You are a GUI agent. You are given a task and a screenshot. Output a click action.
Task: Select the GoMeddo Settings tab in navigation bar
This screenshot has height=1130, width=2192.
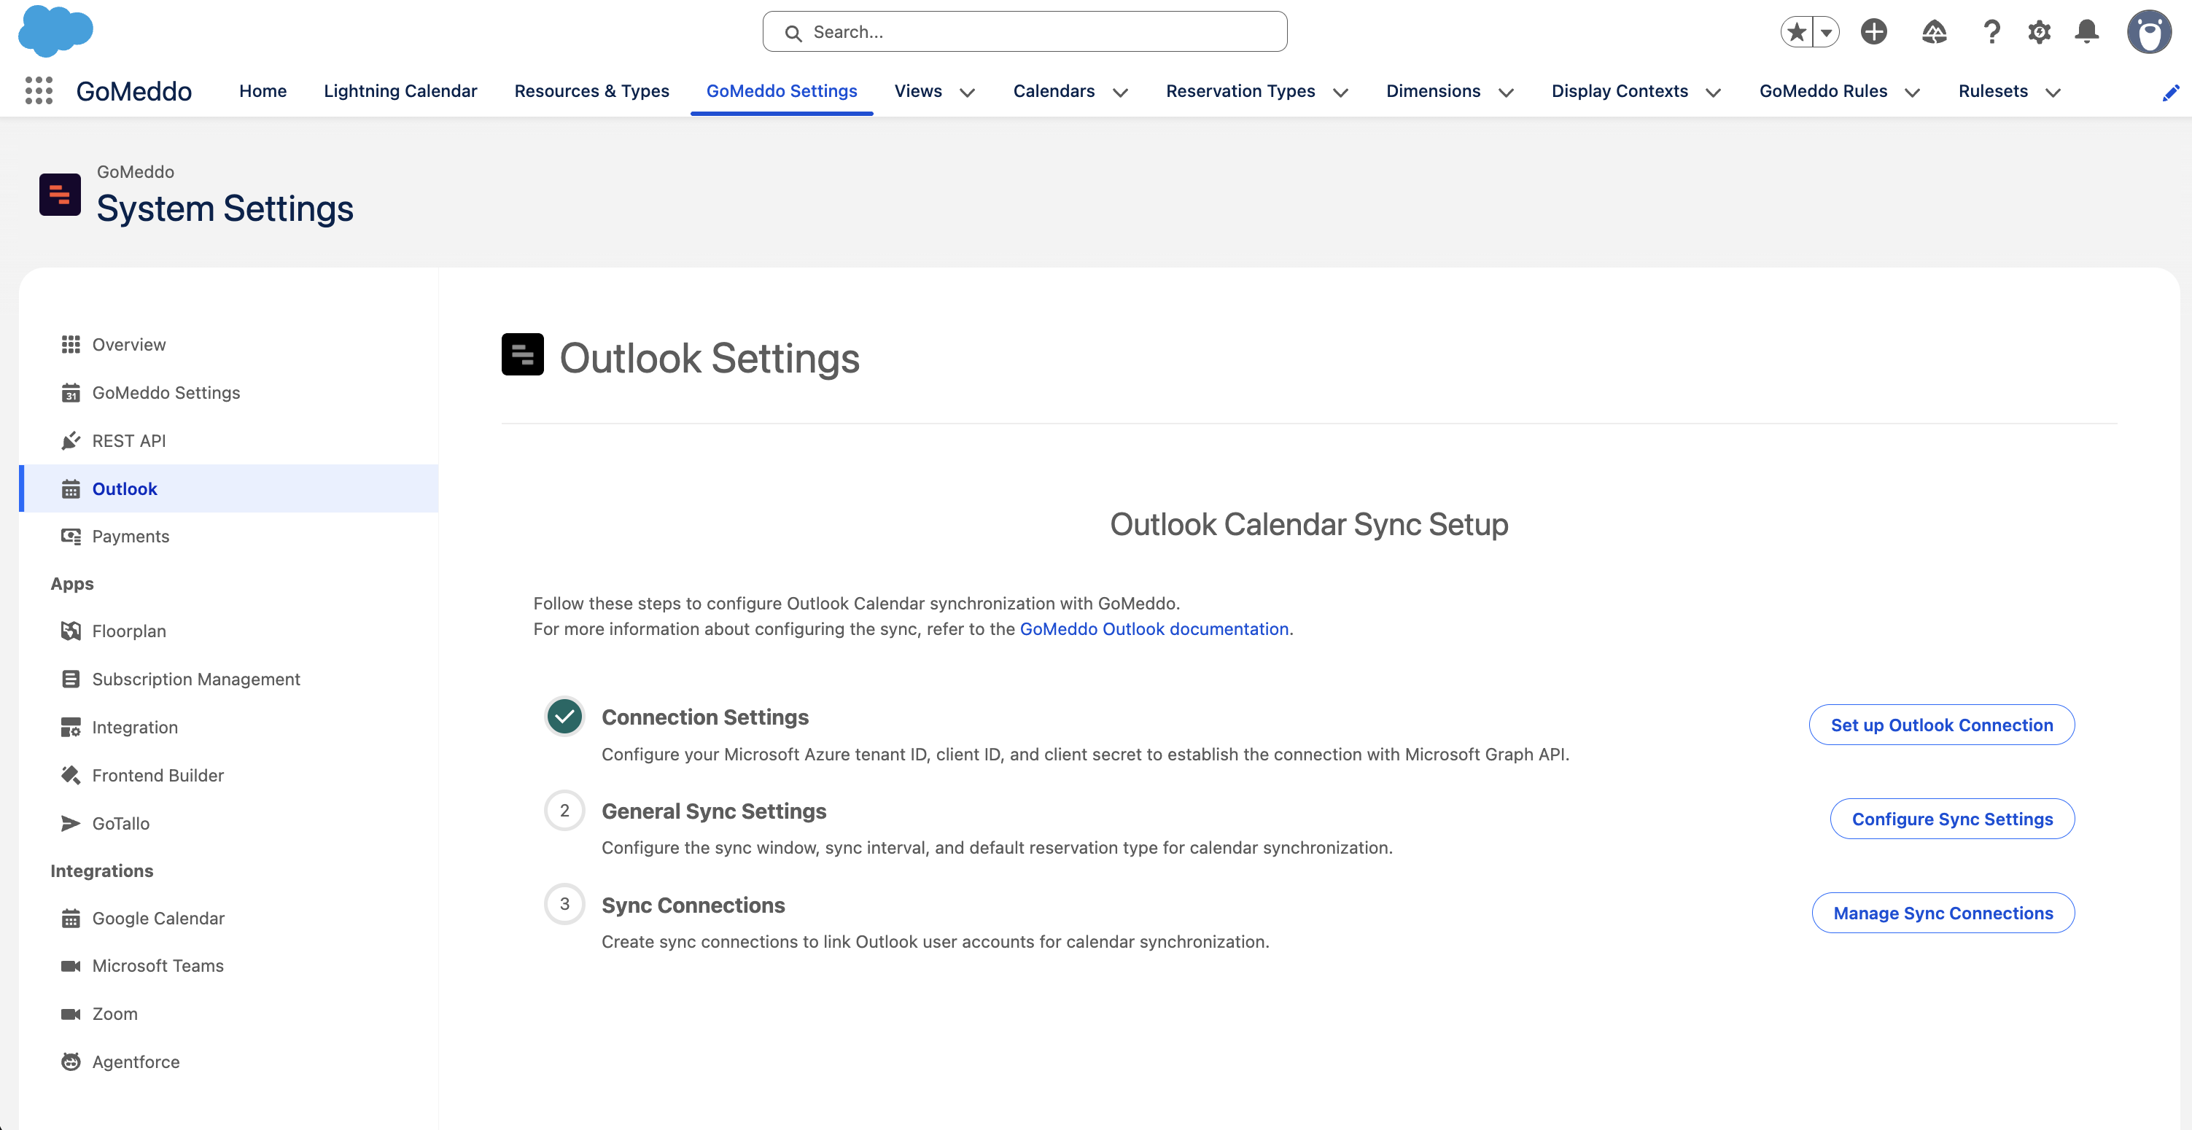782,91
